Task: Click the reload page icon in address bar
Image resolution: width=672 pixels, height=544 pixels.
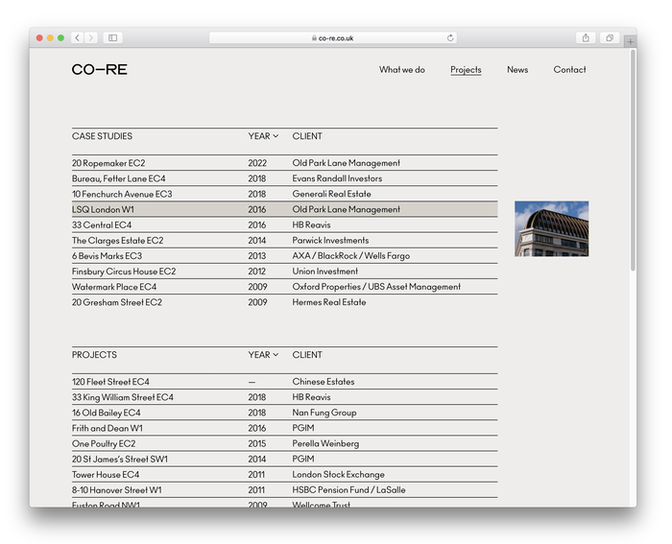Action: [x=450, y=38]
